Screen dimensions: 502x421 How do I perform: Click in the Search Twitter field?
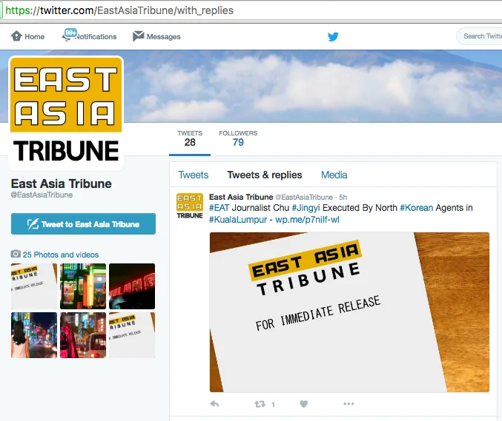pos(480,36)
